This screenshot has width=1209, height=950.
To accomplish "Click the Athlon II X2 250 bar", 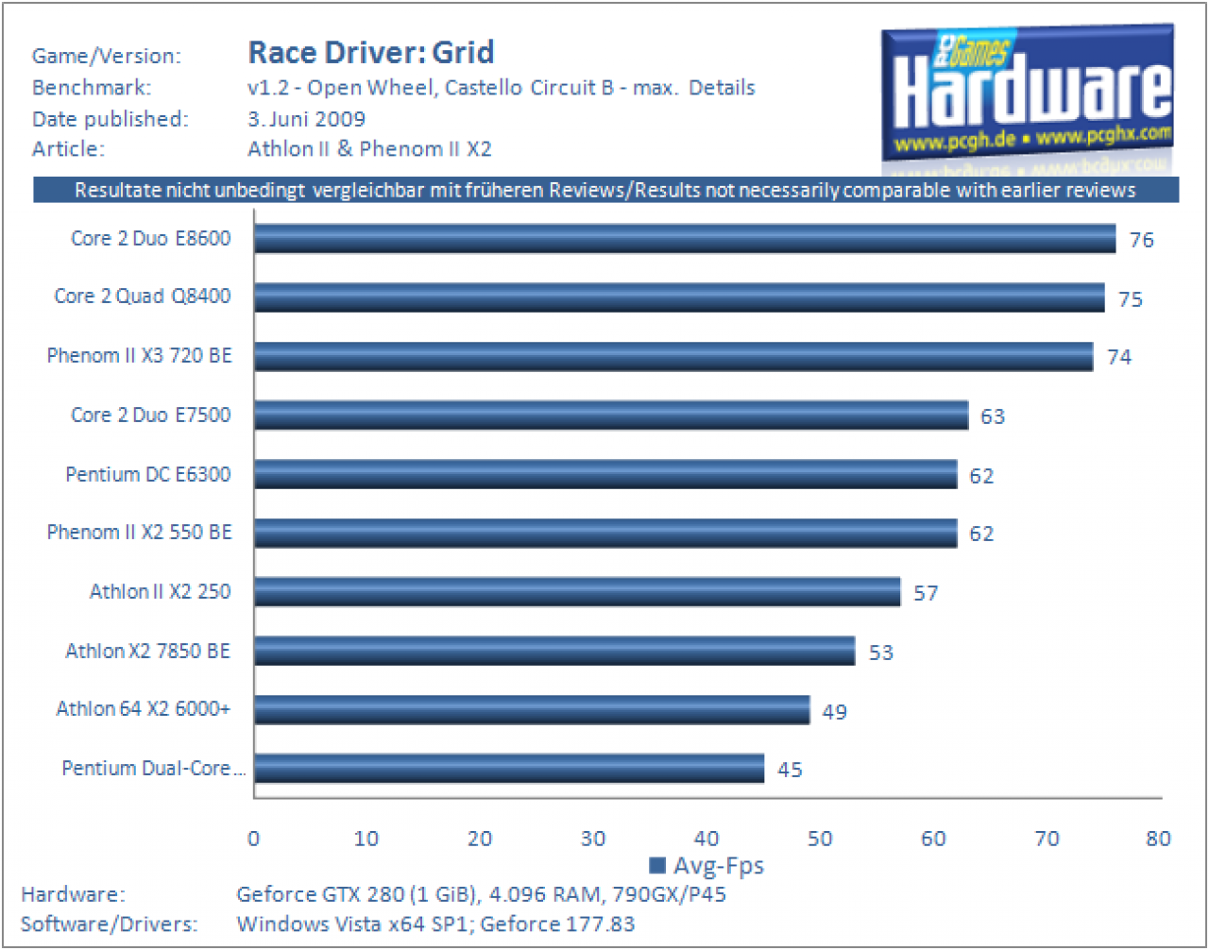I will [x=577, y=591].
